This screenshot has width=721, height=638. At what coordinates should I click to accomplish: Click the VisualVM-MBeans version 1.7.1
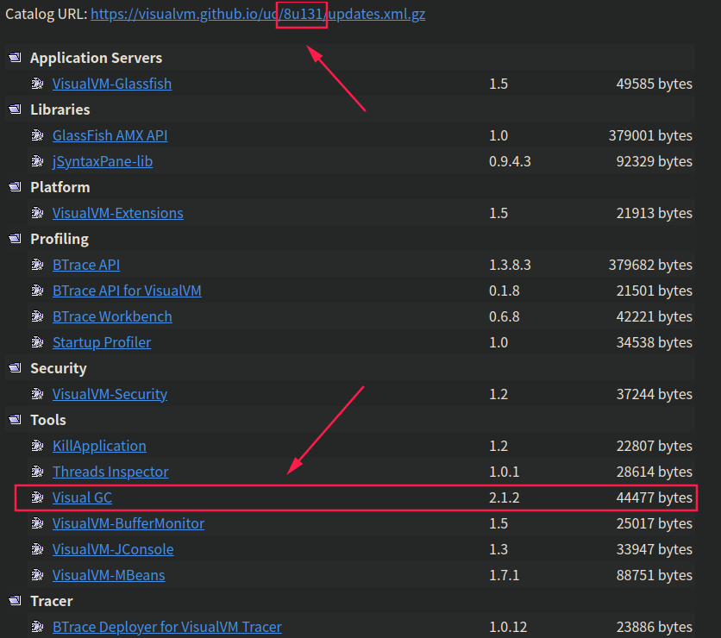(505, 575)
